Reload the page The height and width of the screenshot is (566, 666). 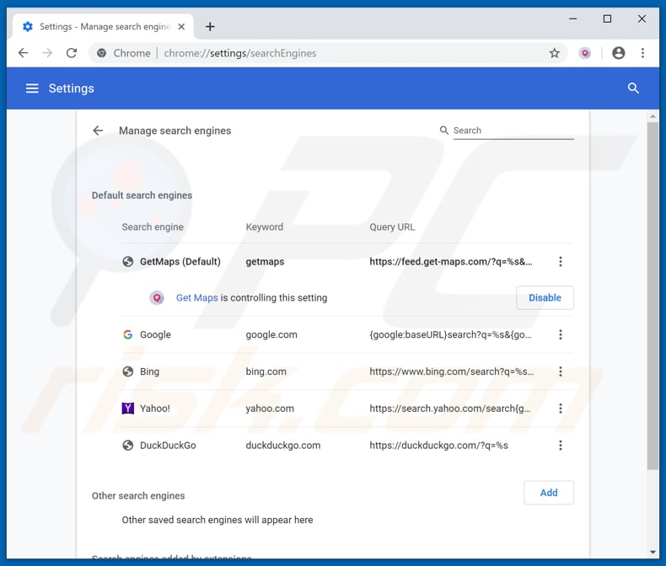click(72, 53)
